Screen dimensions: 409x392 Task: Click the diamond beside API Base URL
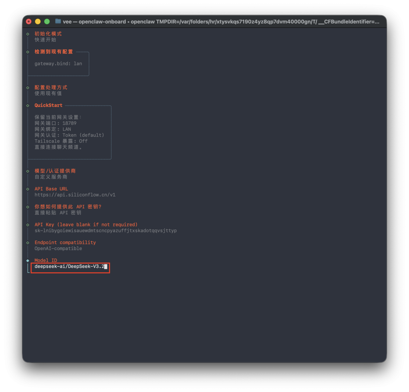coord(28,188)
